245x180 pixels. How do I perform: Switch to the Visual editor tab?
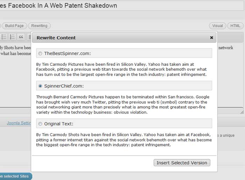[x=217, y=26]
